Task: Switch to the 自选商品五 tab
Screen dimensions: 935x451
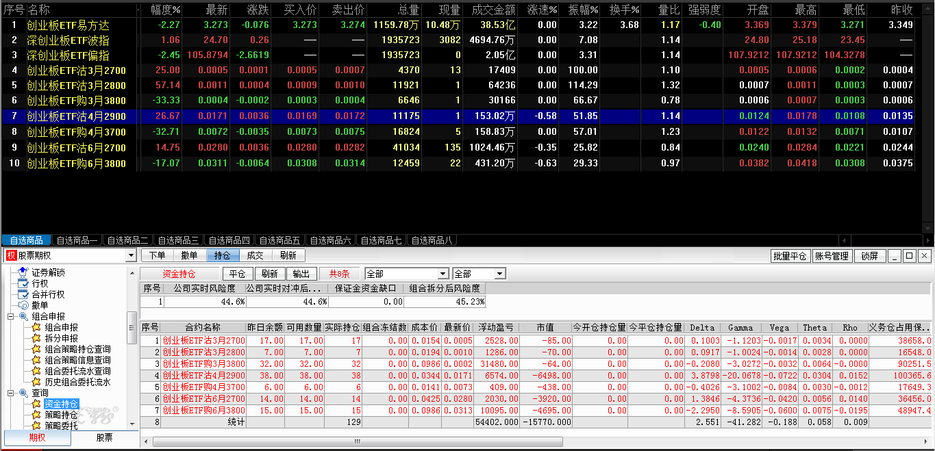Action: [279, 240]
